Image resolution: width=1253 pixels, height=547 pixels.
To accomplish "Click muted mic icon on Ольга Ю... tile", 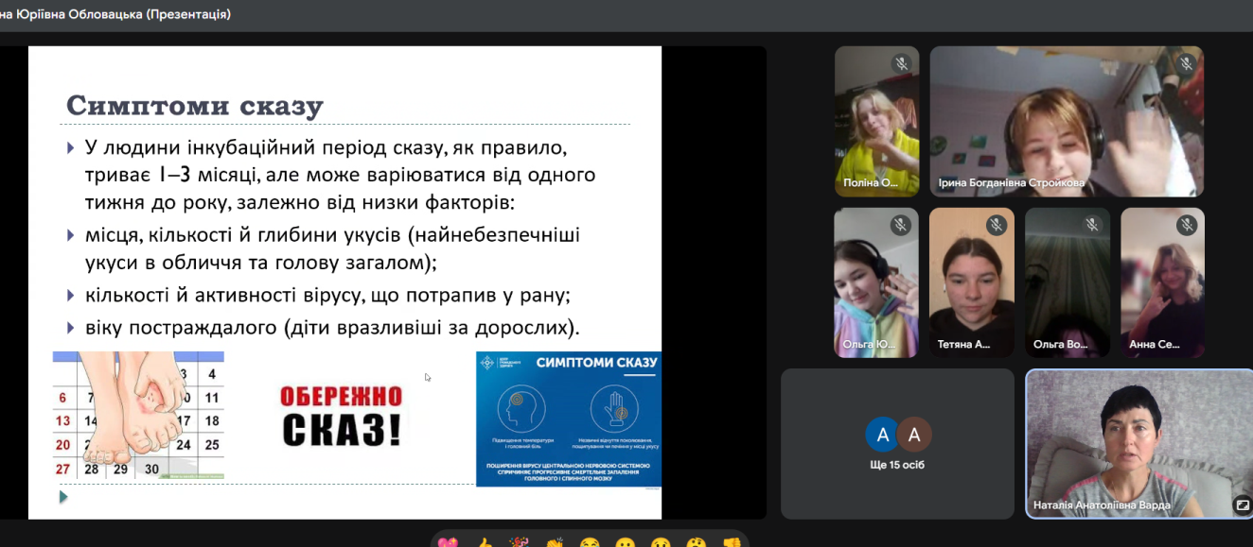I will click(901, 225).
